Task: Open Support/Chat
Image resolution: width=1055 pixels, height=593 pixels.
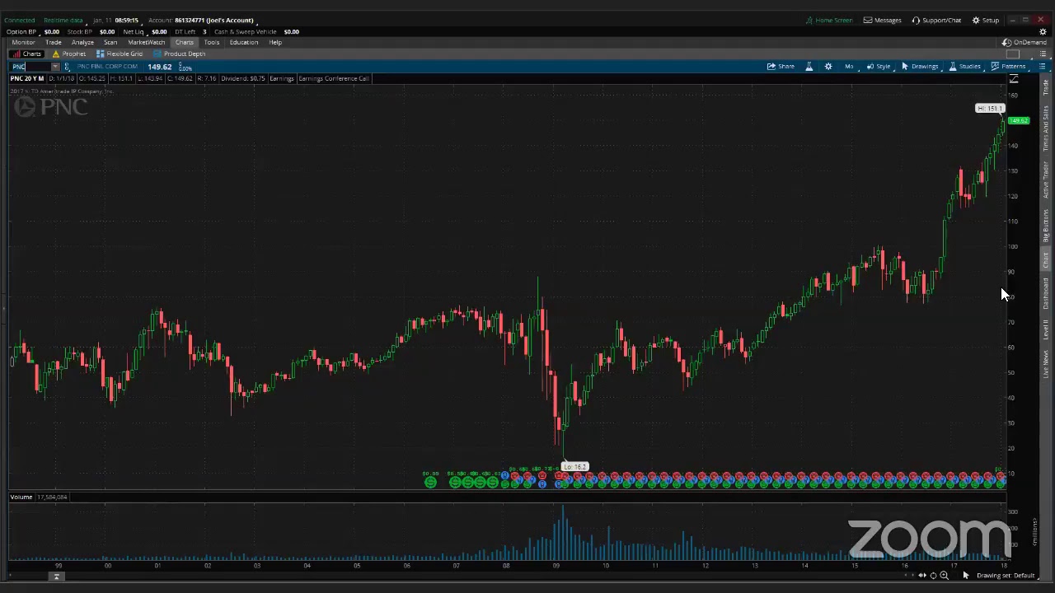Action: tap(936, 20)
